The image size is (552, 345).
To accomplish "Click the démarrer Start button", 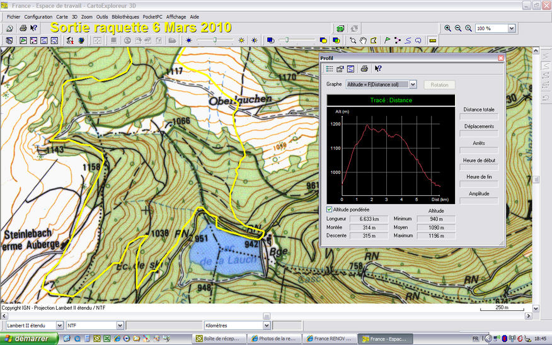I will (29, 339).
